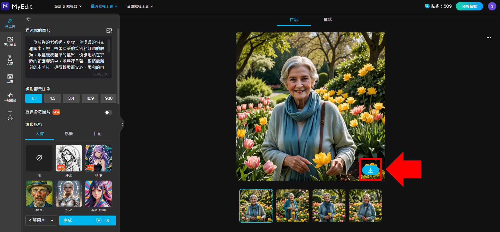Open the user account avatar
Viewport: 500px width, 232px height.
(x=492, y=6)
